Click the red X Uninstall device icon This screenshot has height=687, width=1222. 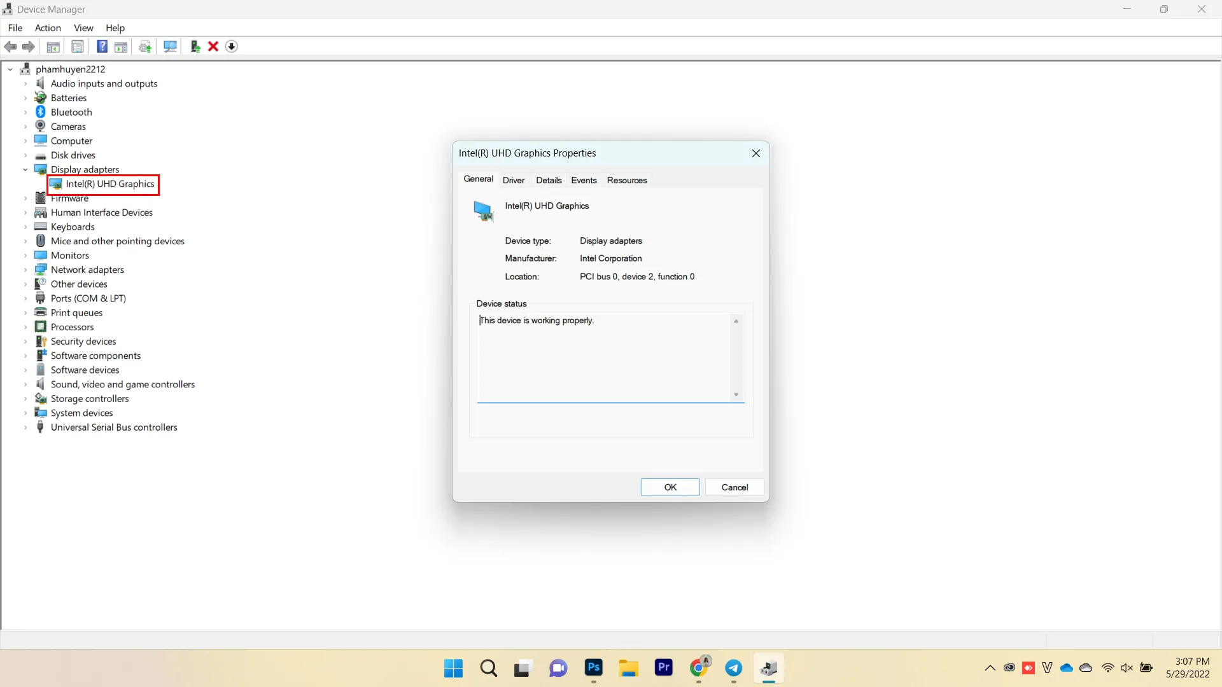pos(213,46)
